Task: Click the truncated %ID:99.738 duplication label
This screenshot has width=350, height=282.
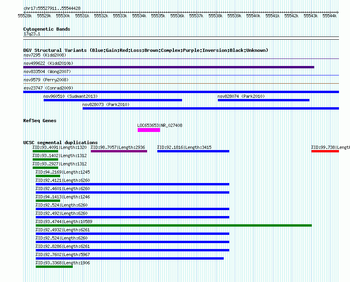Action: tap(331, 147)
